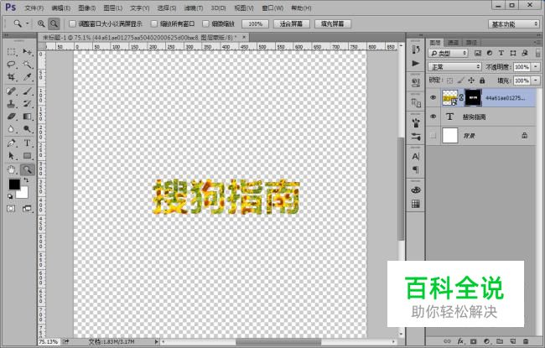Image resolution: width=545 pixels, height=348 pixels.
Task: Open the Layers panel menu
Action: click(537, 43)
